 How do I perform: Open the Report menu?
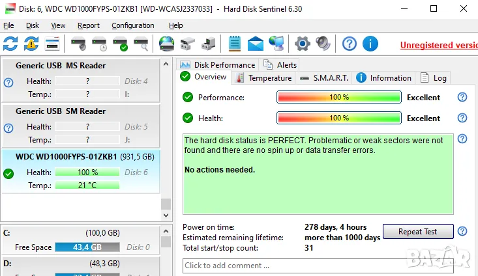point(89,25)
